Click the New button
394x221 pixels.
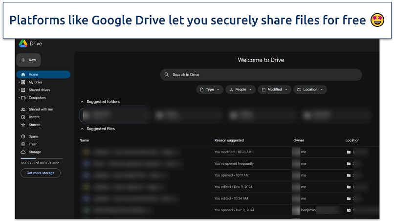click(28, 60)
